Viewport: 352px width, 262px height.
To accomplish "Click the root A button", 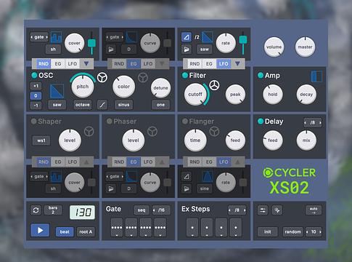I will [86, 231].
